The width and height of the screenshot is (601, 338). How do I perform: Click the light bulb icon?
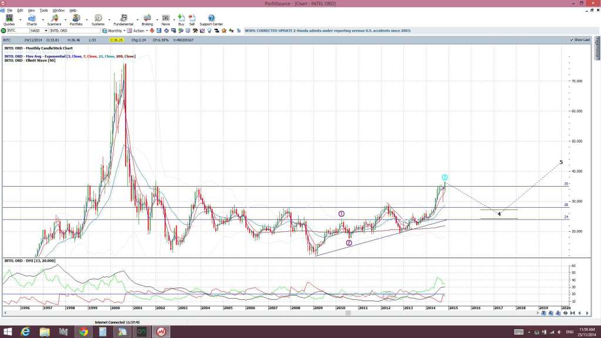click(210, 31)
